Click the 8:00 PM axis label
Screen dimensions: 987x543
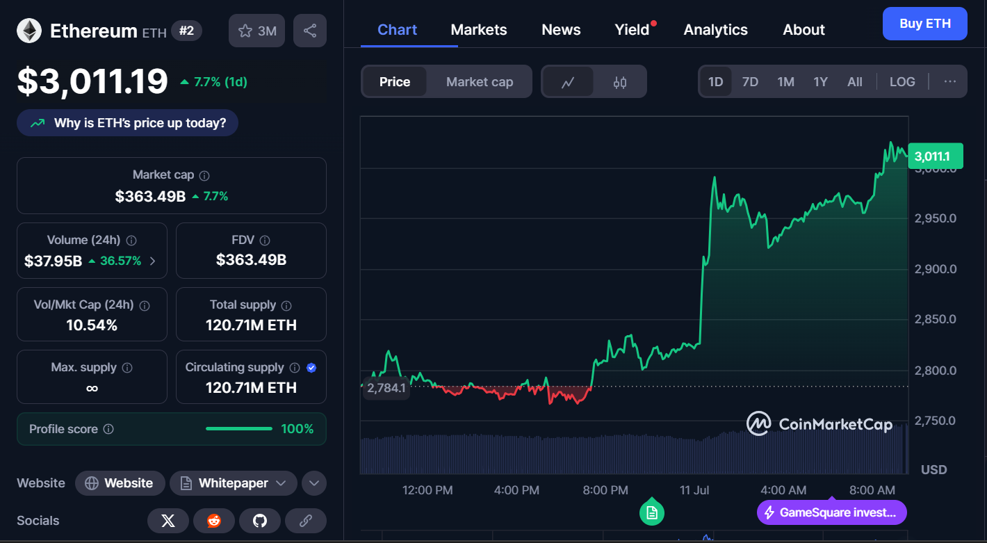[x=605, y=490]
